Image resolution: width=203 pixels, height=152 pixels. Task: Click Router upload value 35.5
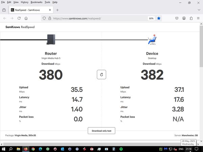tap(77, 90)
